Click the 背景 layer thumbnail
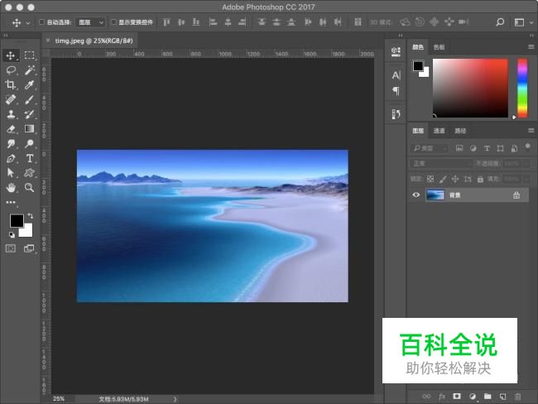Screen dimensions: 538x404 435,195
